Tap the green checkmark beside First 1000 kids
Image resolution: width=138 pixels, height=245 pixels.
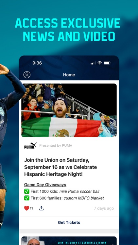click(26, 191)
